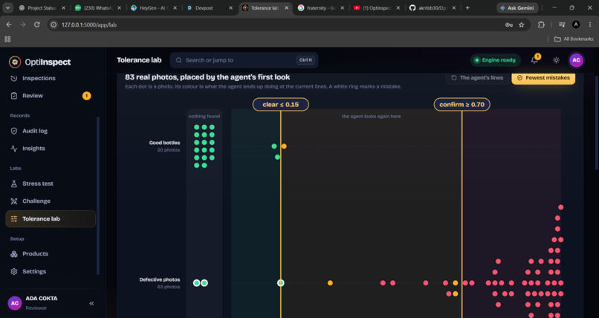This screenshot has width=599, height=318.
Task: Click the Ctrl K shortcut badge
Action: 305,60
